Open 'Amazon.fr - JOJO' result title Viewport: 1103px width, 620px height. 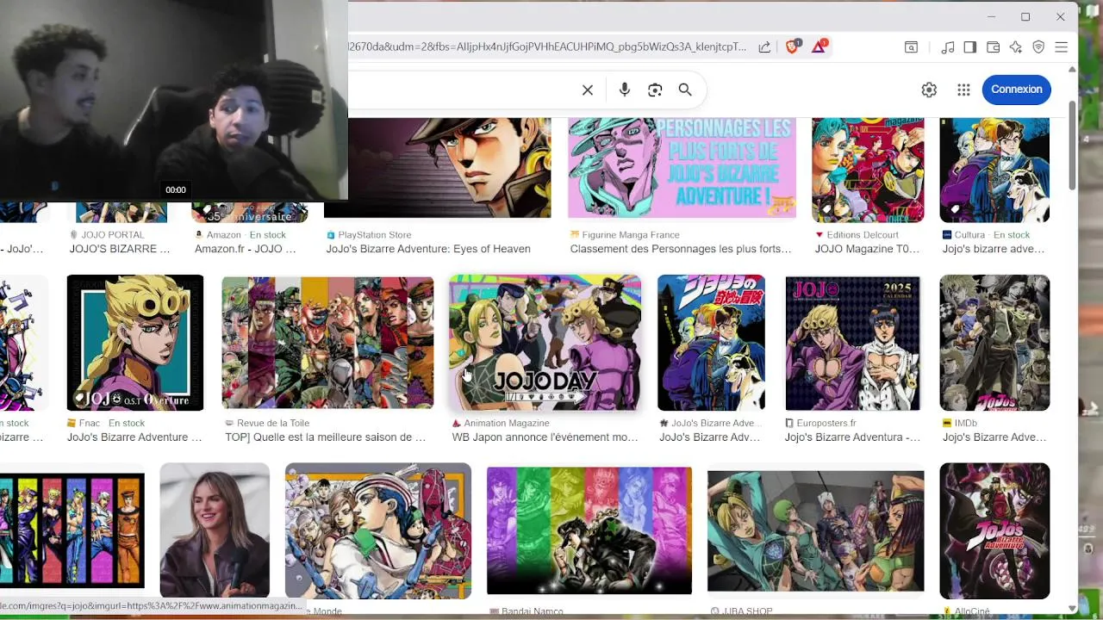[x=246, y=249]
